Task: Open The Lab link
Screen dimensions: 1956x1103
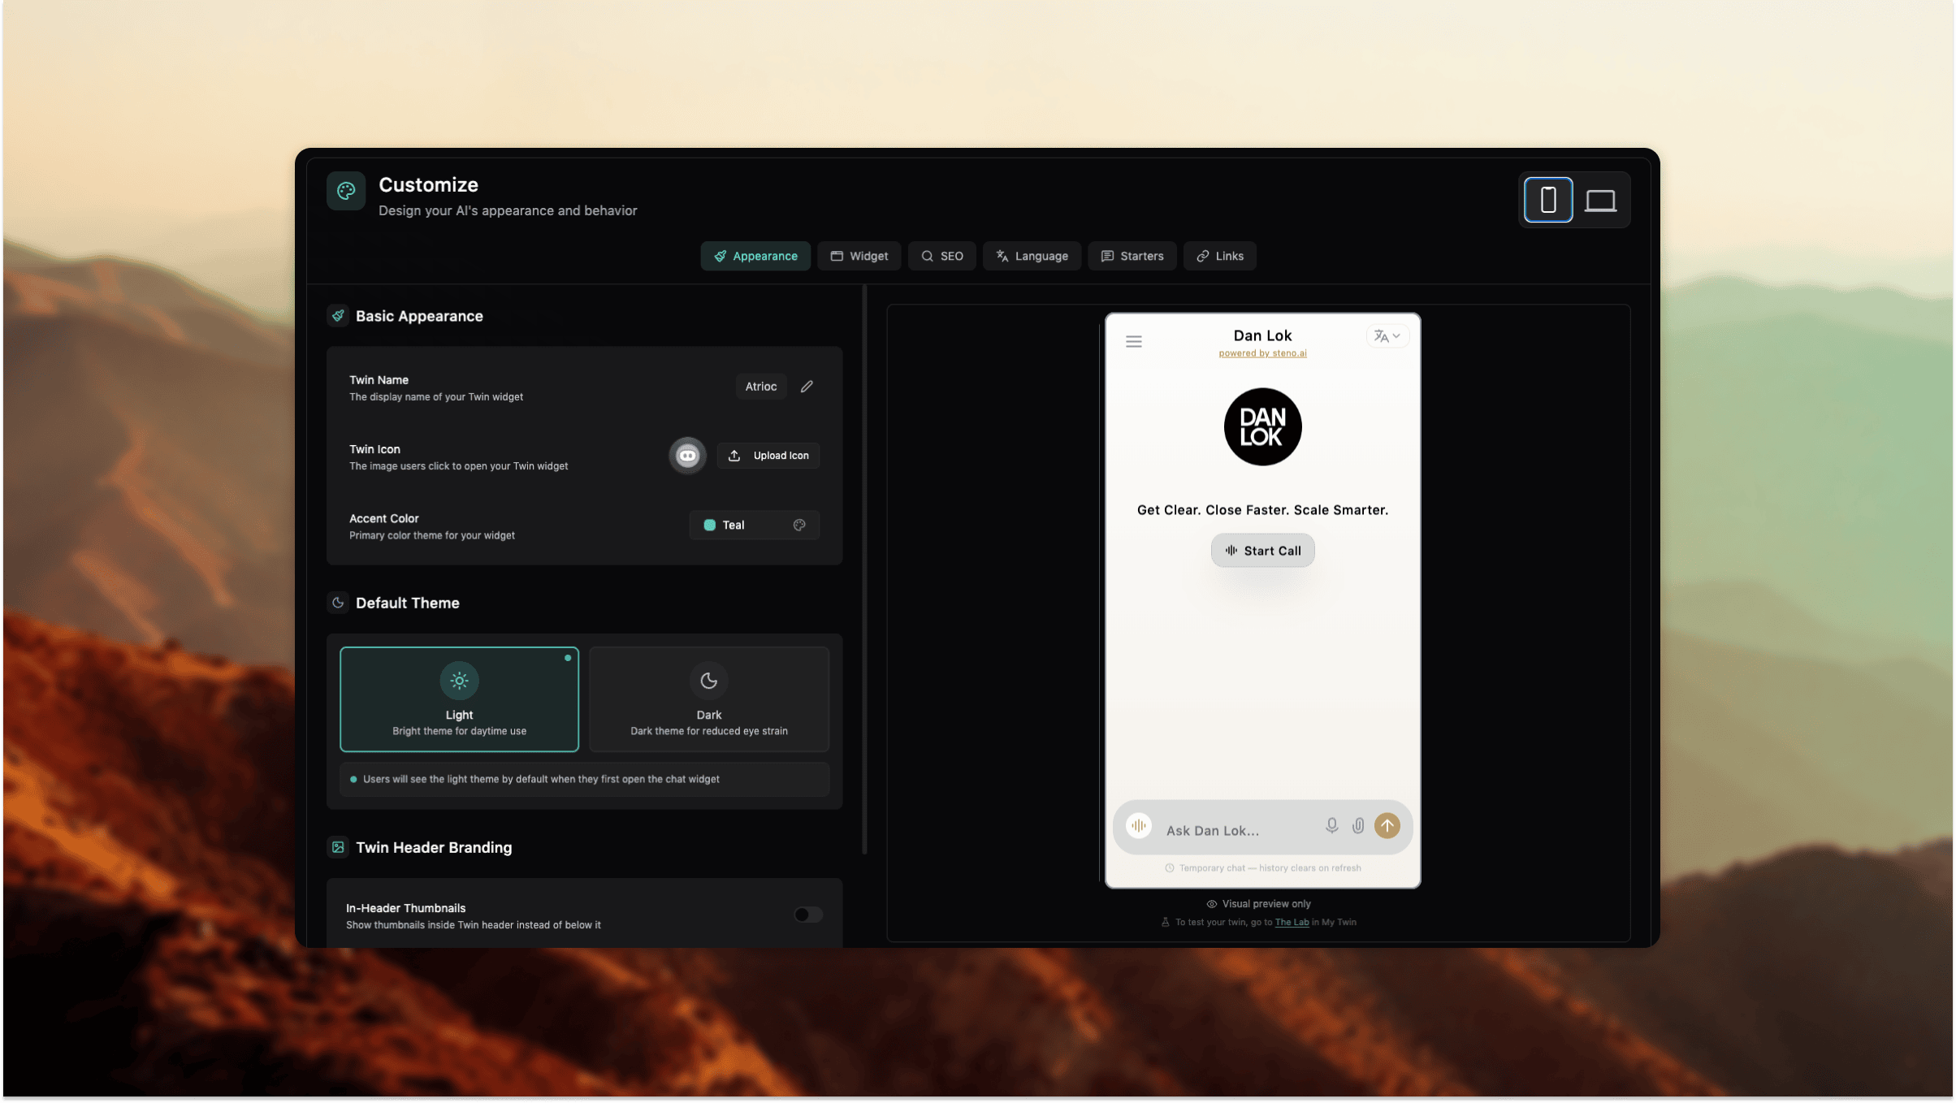Action: pyautogui.click(x=1292, y=923)
